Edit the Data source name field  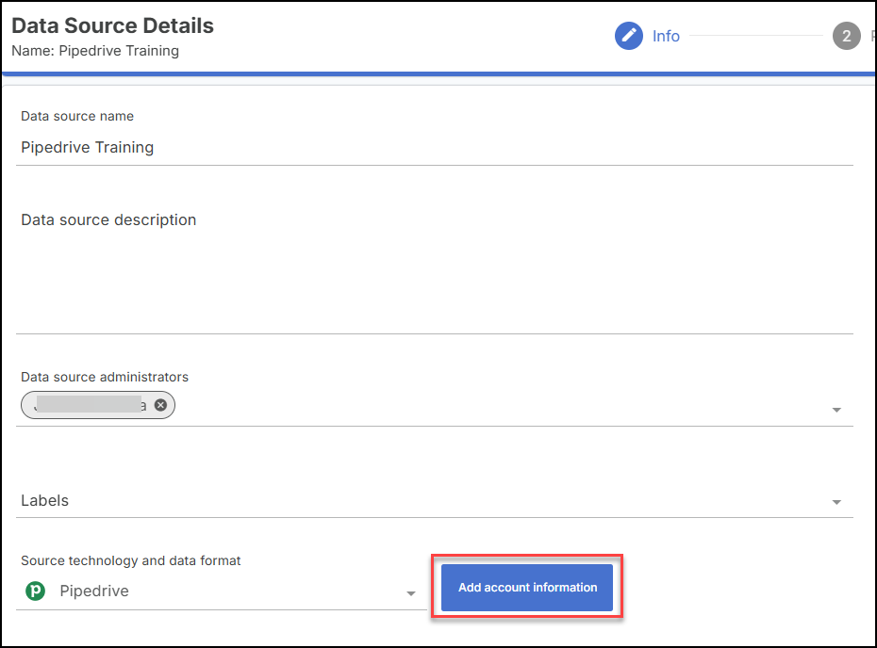tap(435, 148)
